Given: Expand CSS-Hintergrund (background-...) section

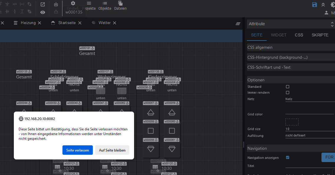Looking at the screenshot, I should click(x=290, y=57).
